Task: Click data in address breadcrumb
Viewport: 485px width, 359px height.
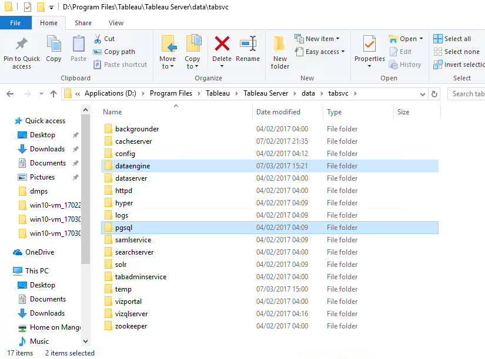Action: [x=309, y=93]
